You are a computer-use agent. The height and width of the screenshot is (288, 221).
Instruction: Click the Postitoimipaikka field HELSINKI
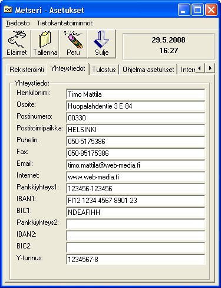click(136, 130)
